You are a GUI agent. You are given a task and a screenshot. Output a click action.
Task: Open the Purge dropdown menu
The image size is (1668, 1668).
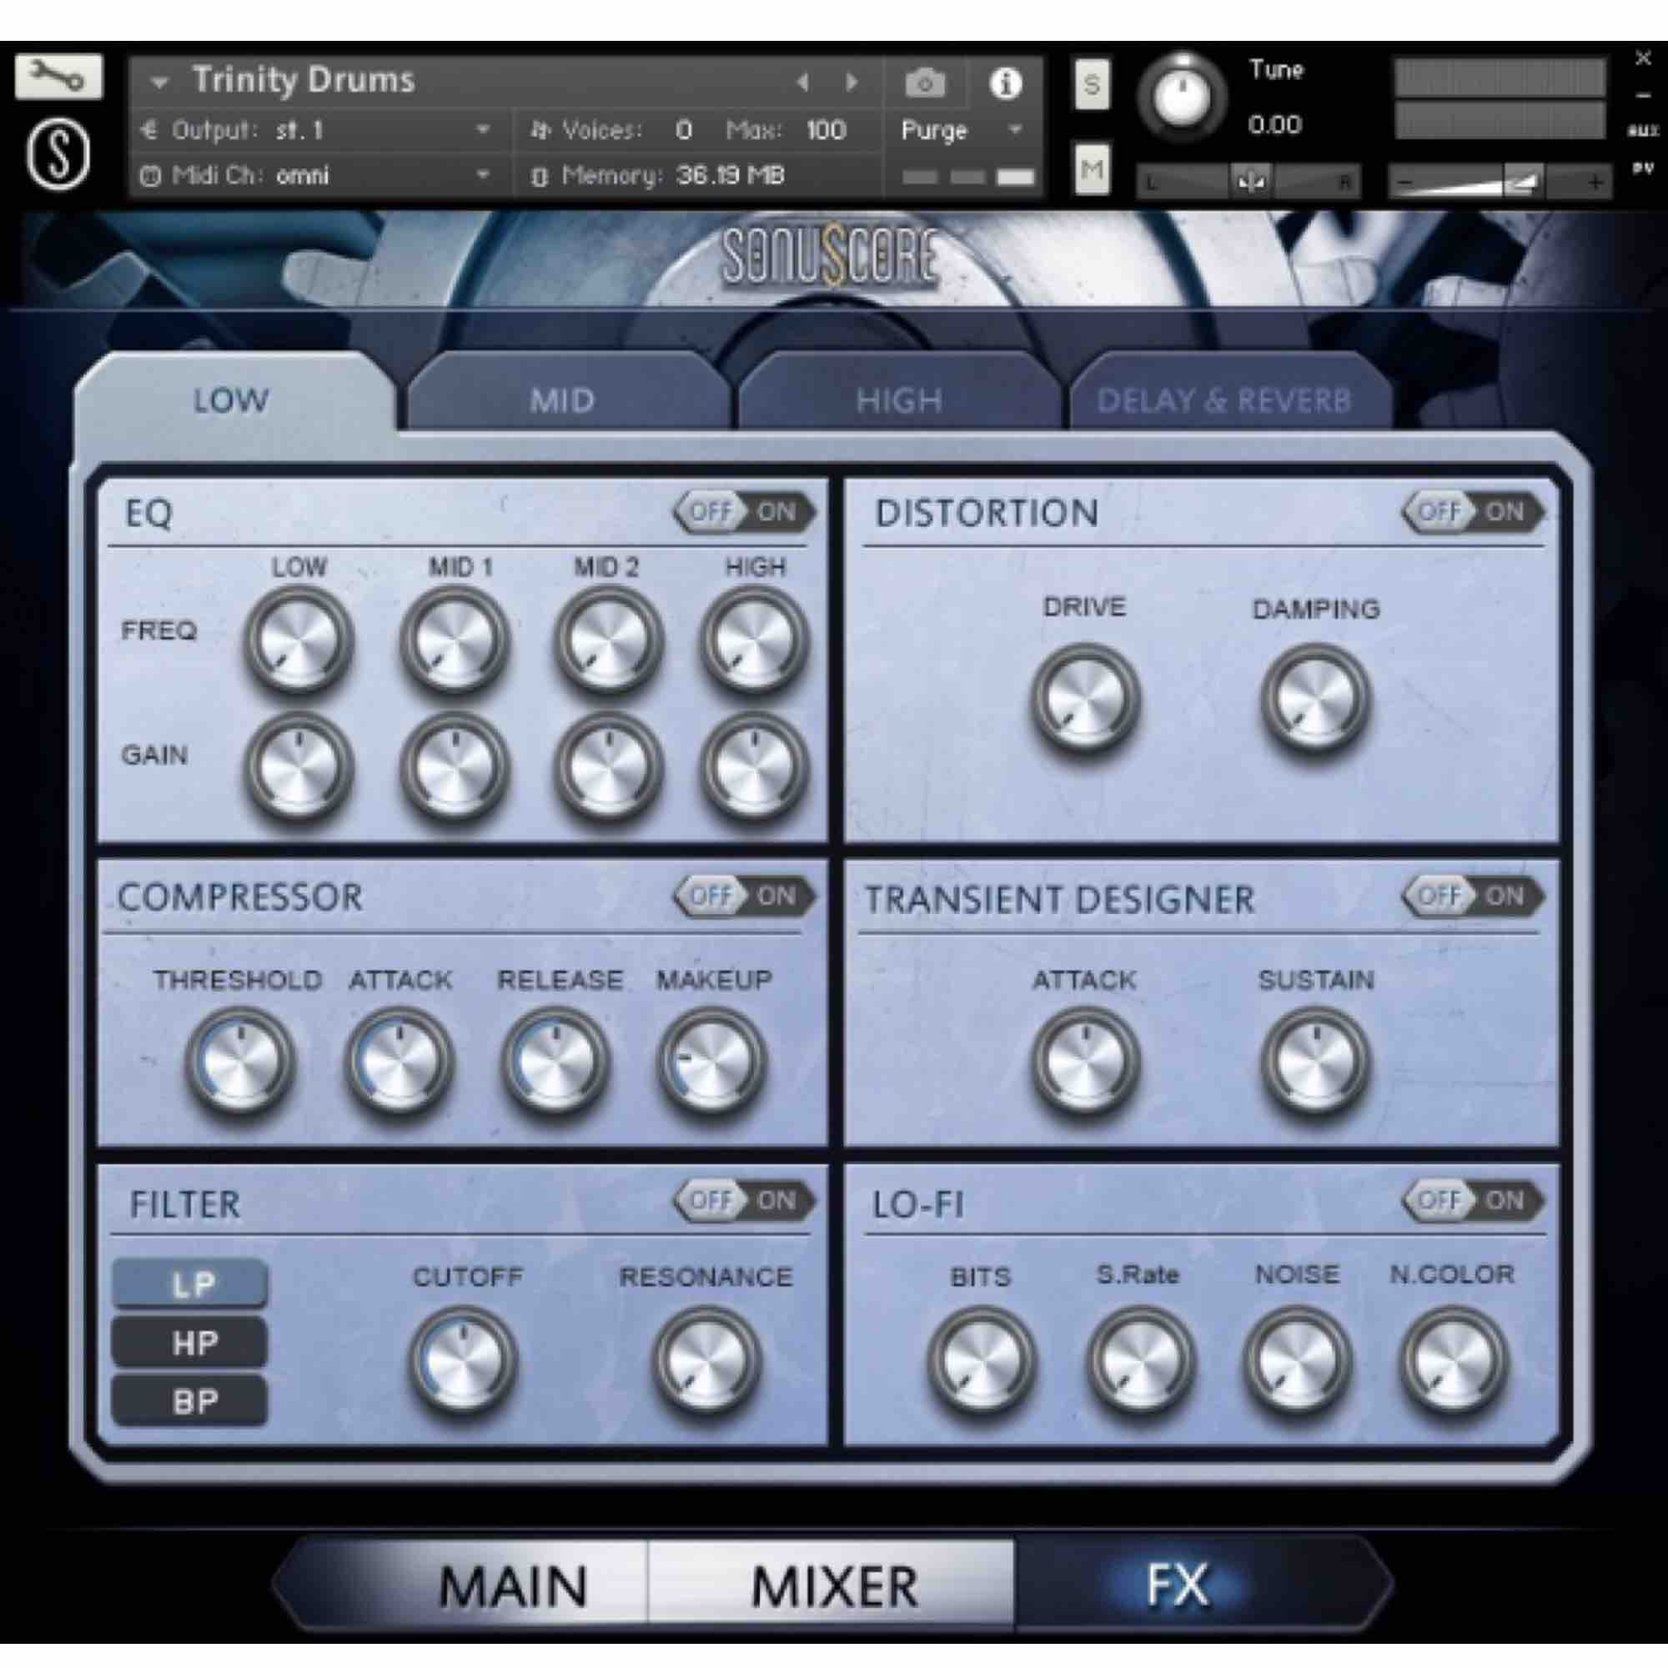[x=962, y=130]
